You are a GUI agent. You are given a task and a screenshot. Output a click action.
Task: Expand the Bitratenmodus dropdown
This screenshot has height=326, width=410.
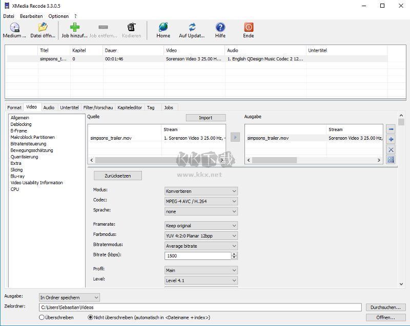[201, 246]
